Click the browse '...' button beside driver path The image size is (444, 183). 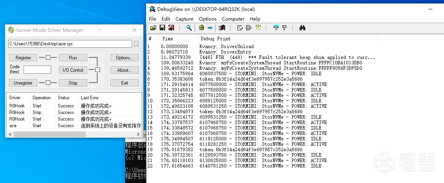136,44
